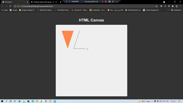Go back one page
This screenshot has height=103, width=183.
(x=3, y=6)
